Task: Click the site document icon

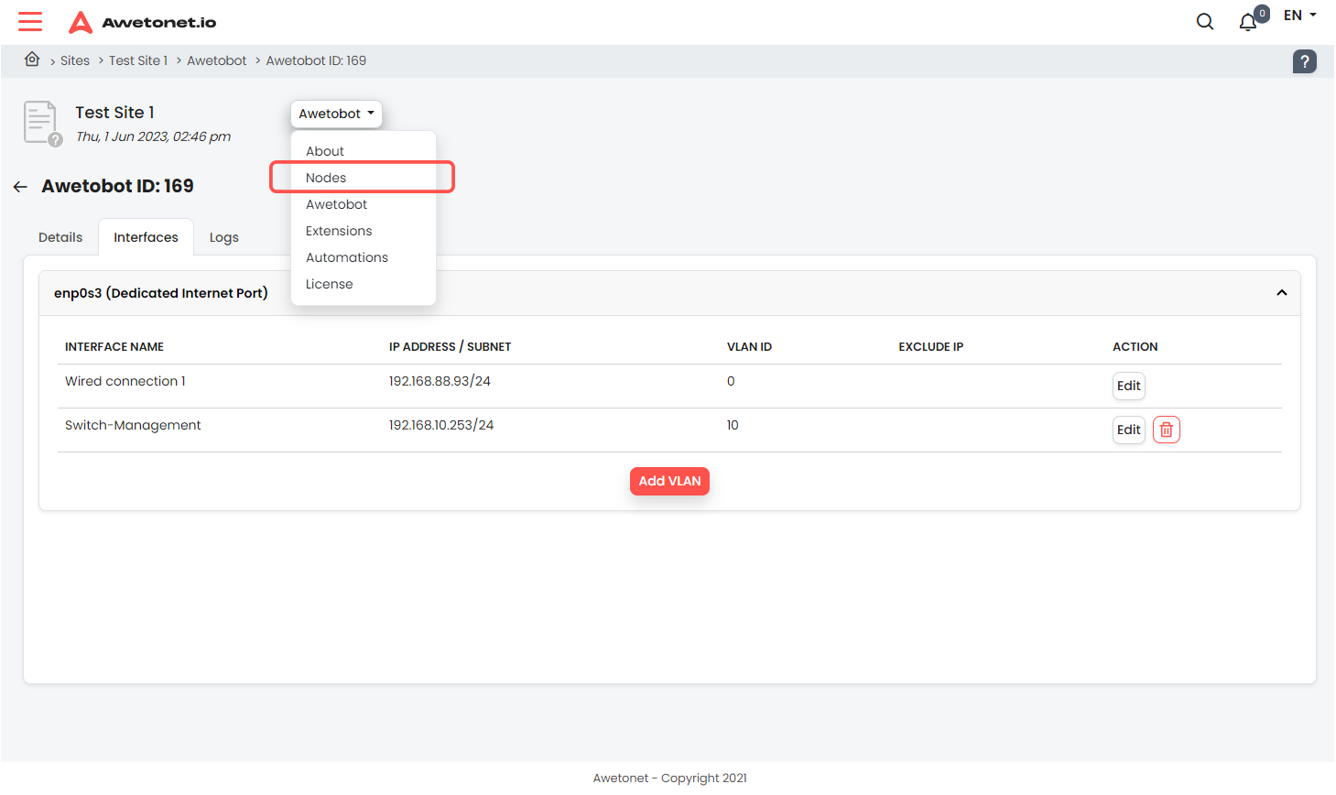Action: click(42, 124)
